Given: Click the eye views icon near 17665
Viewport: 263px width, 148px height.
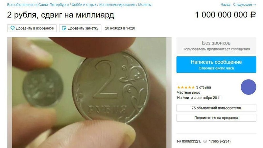Looking at the screenshot, I should pos(205,141).
